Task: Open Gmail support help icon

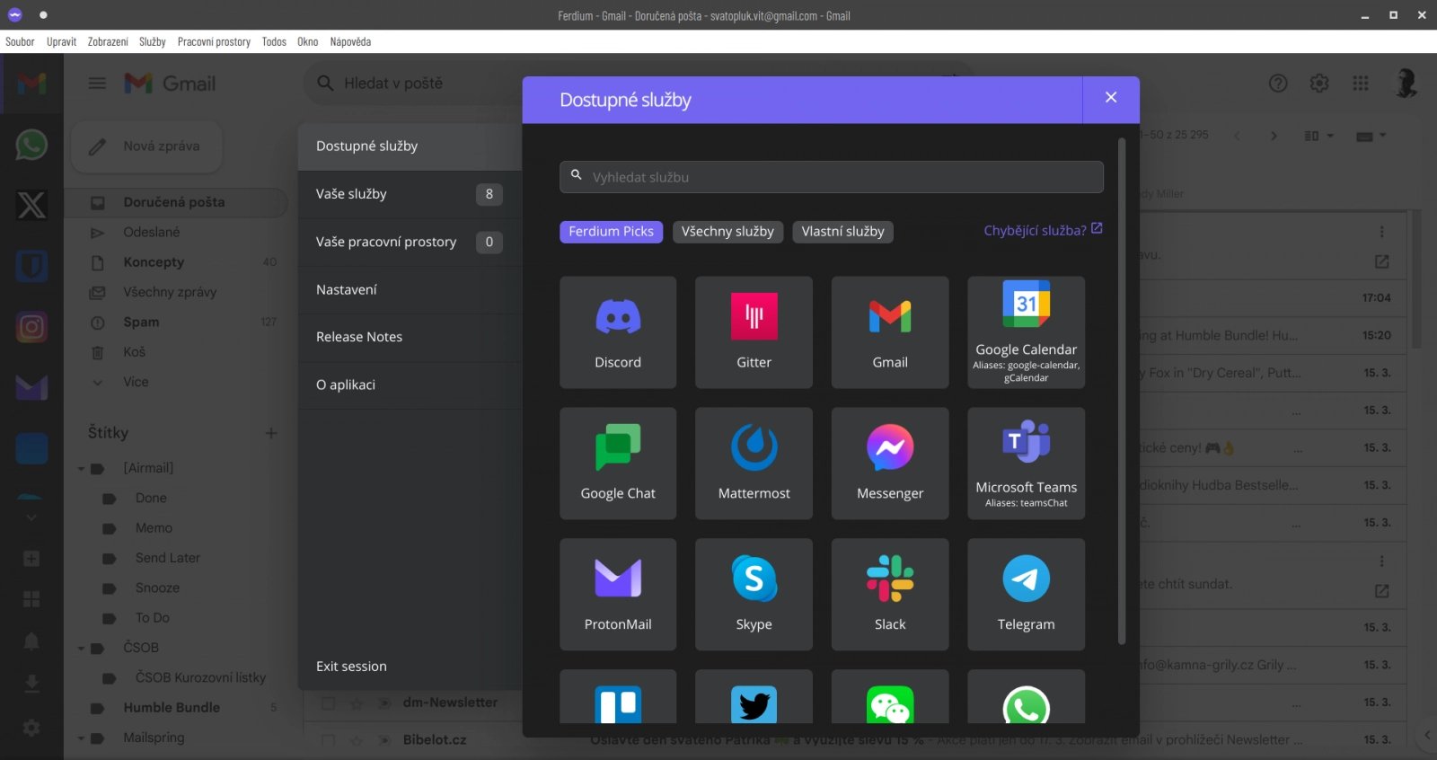Action: (x=1278, y=84)
